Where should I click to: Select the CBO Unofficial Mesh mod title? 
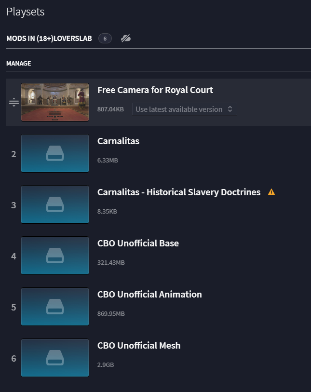pos(139,346)
